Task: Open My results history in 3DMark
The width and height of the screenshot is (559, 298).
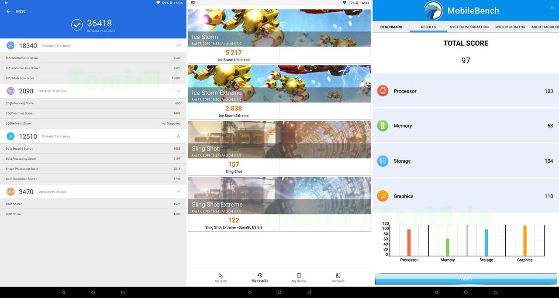Action: tap(260, 277)
